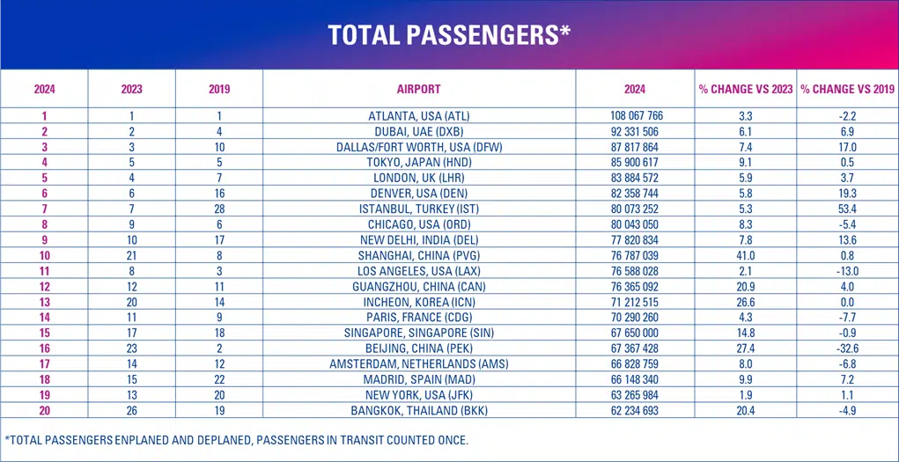Select the DALLAS/FORT WORTH, USA (DFW) cell
899x462 pixels.
[x=419, y=147]
